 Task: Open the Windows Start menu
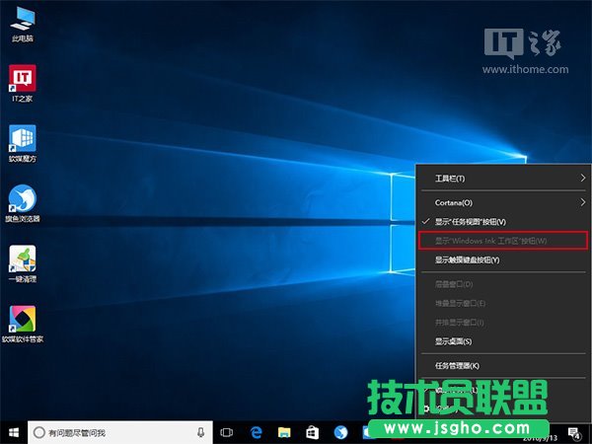(14, 432)
